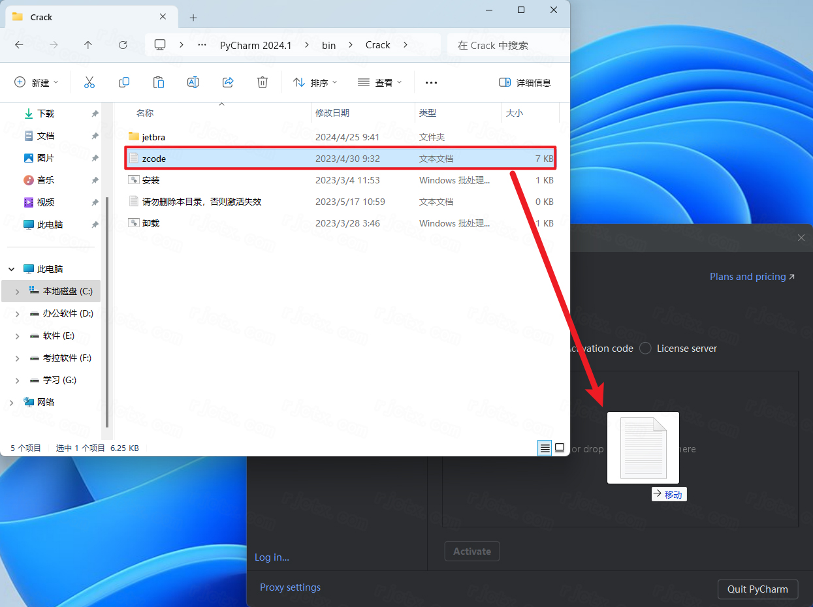Select the License server radio button
Viewport: 813px width, 607px height.
645,349
